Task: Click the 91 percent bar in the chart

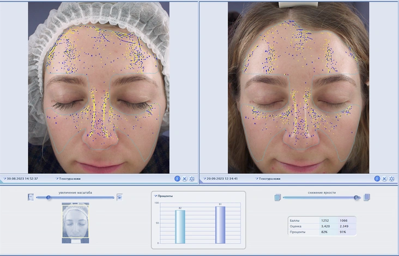Action: coord(220,224)
